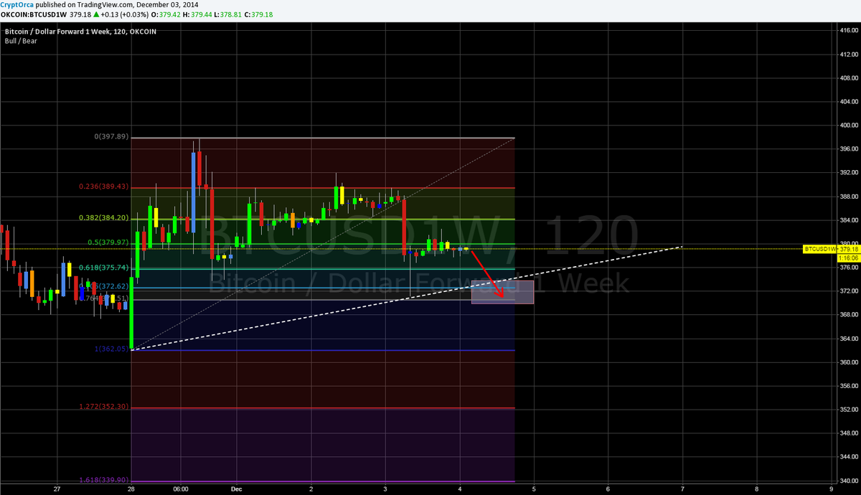Click the '28' date on time axis

tap(131, 489)
